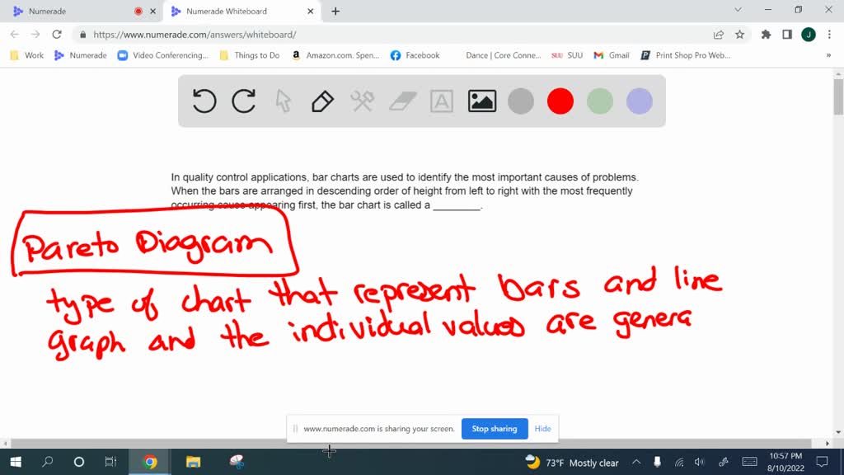Hide the screen sharing banner
This screenshot has width=844, height=475.
[x=542, y=429]
